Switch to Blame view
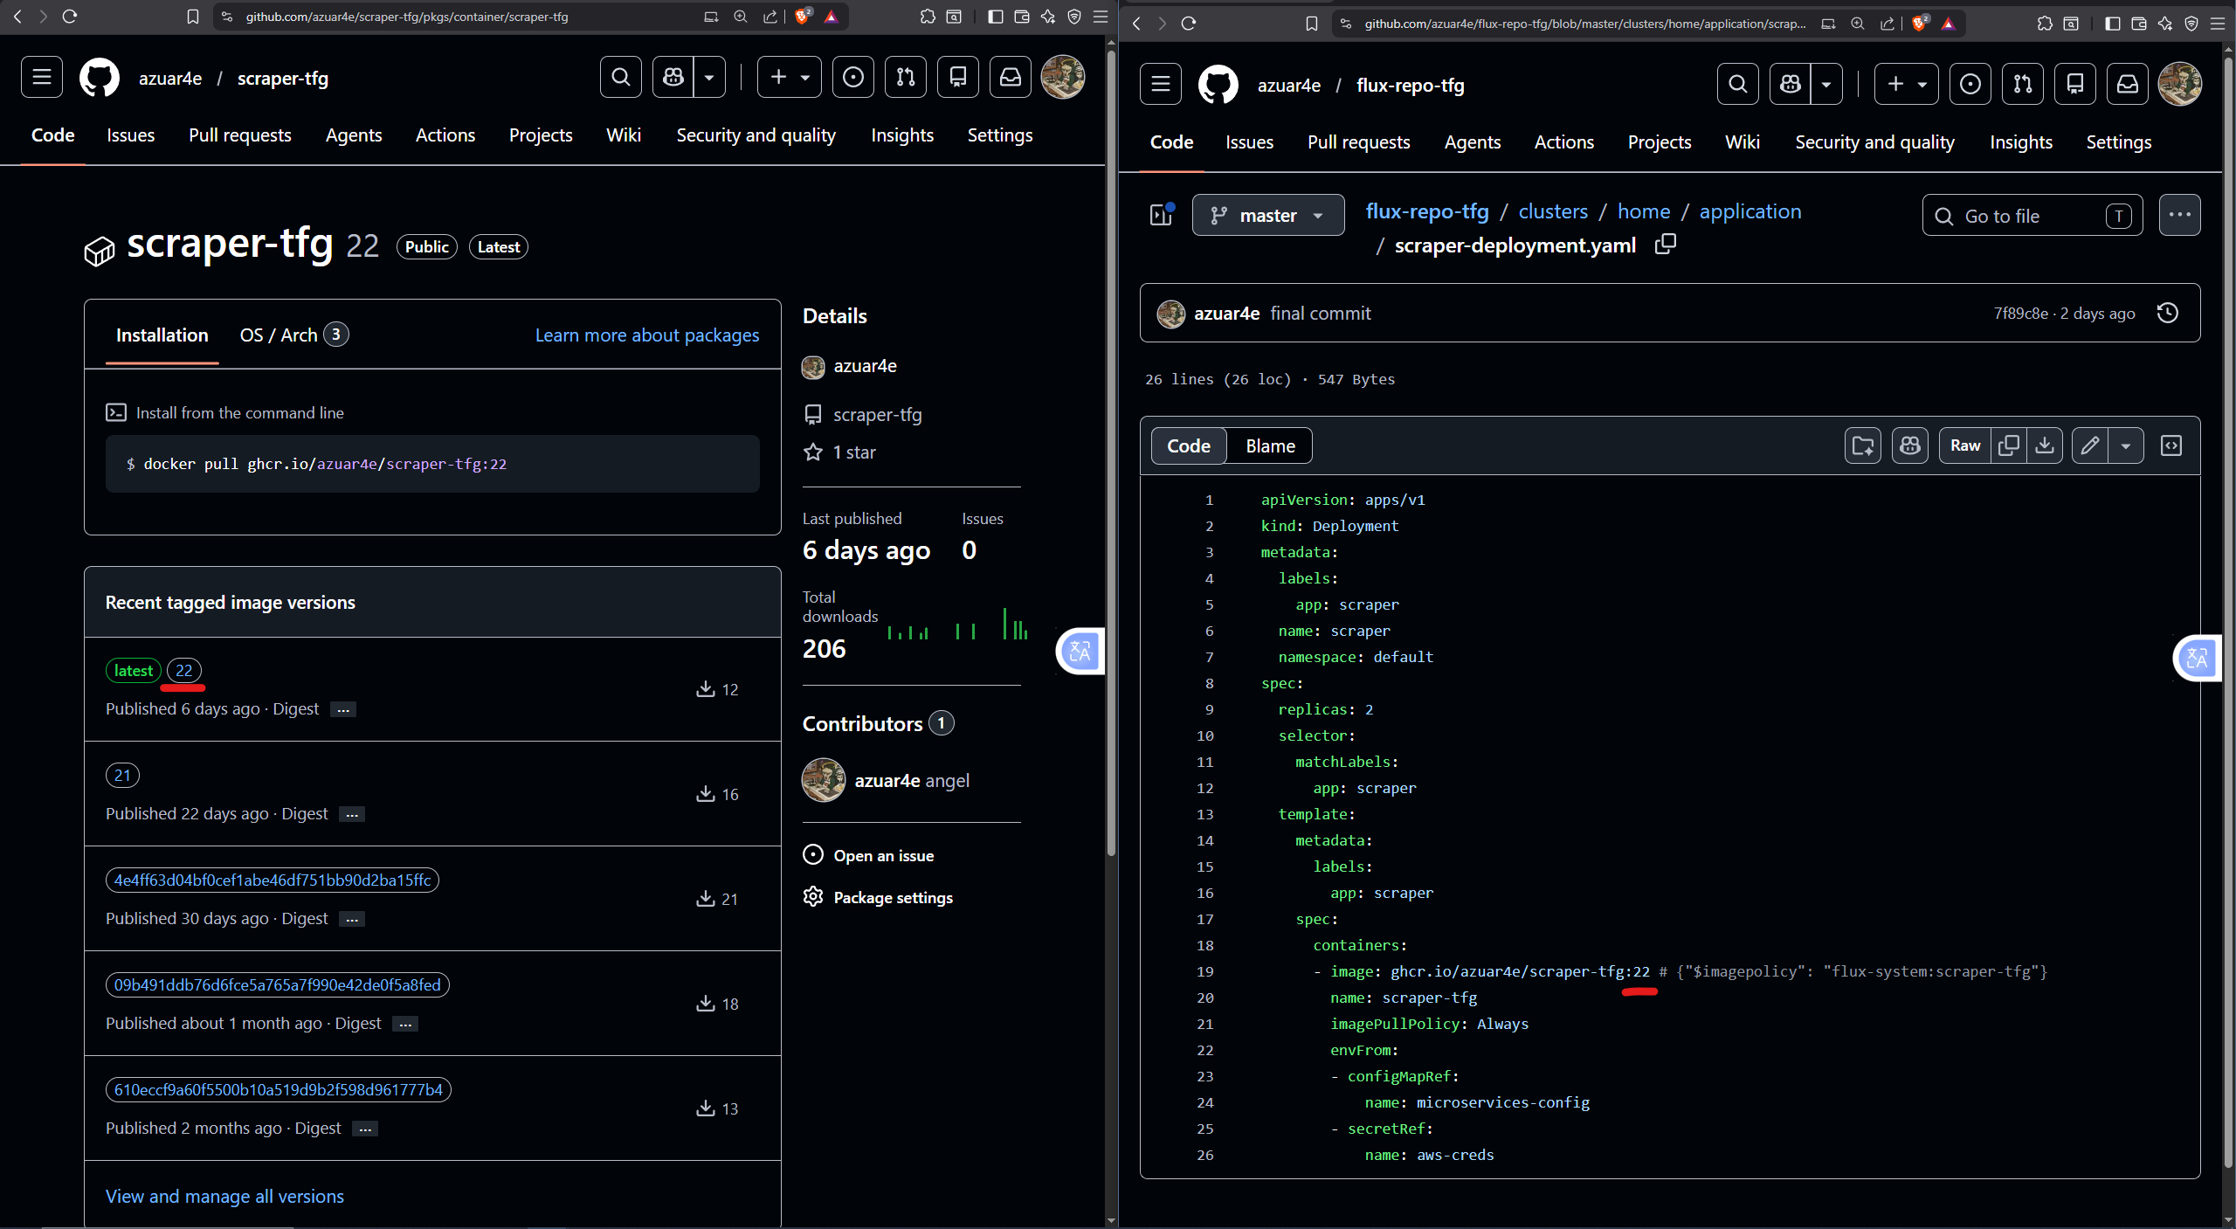The image size is (2236, 1229). tap(1270, 446)
